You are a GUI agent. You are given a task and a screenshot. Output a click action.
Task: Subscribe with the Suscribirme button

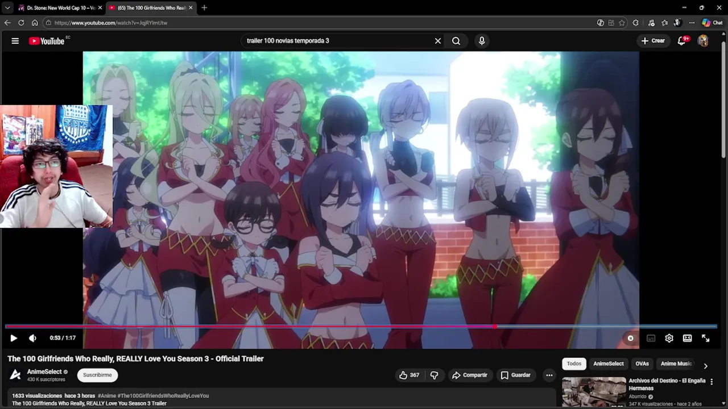tap(97, 375)
